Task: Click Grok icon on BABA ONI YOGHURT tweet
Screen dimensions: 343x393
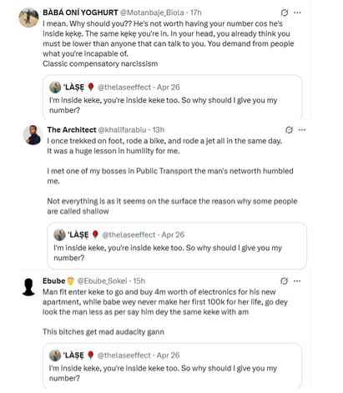Action: click(x=284, y=13)
